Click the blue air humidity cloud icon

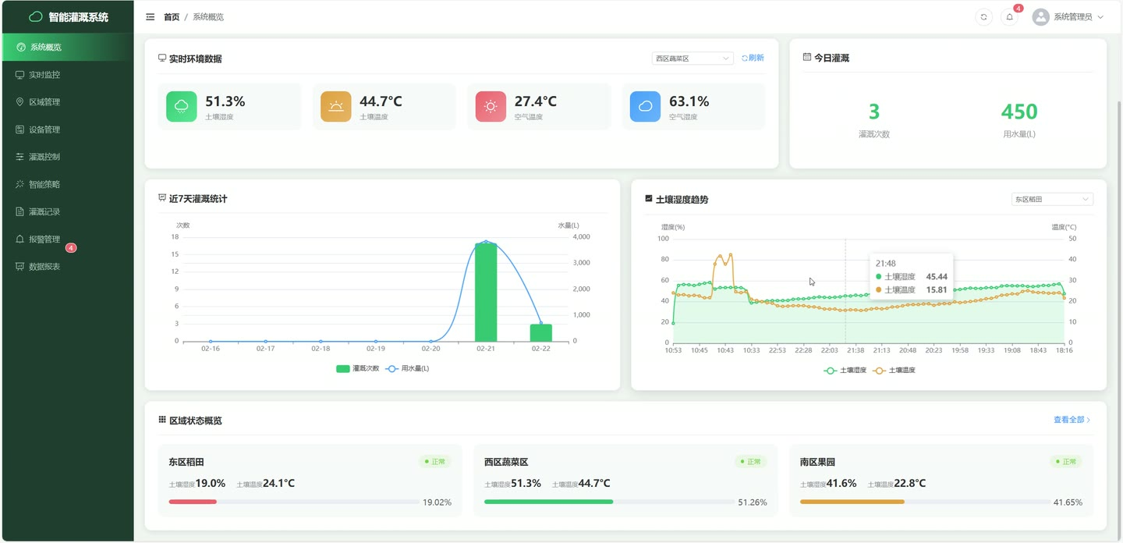click(646, 107)
